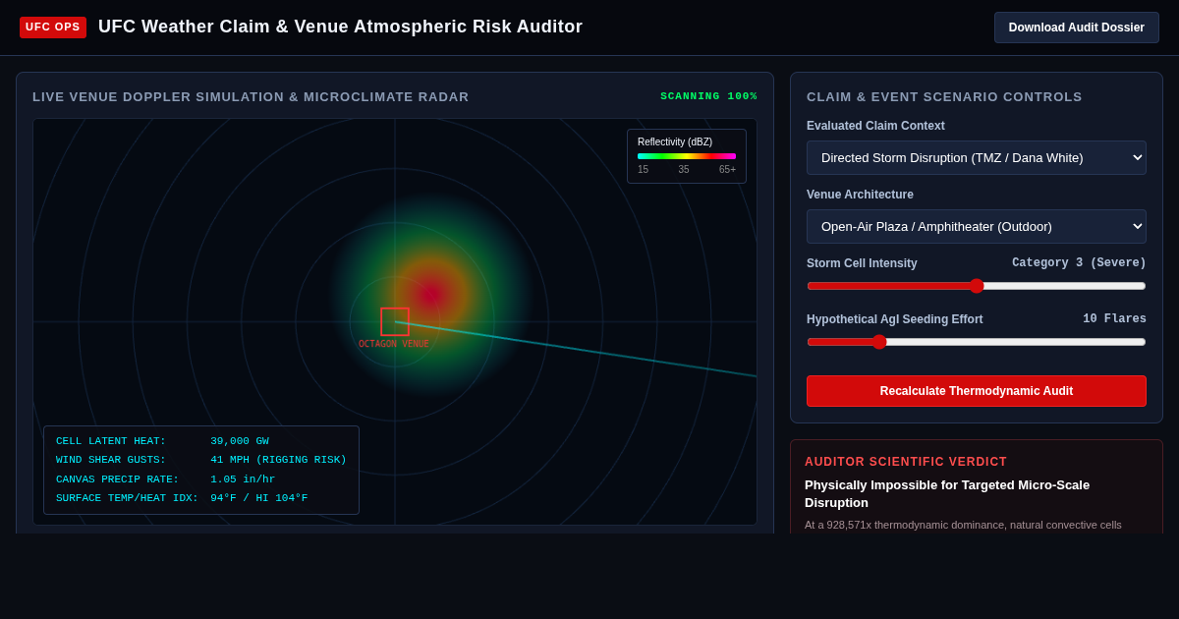Open the Evaluated Claim Context dropdown
The height and width of the screenshot is (619, 1179).
[x=977, y=157]
